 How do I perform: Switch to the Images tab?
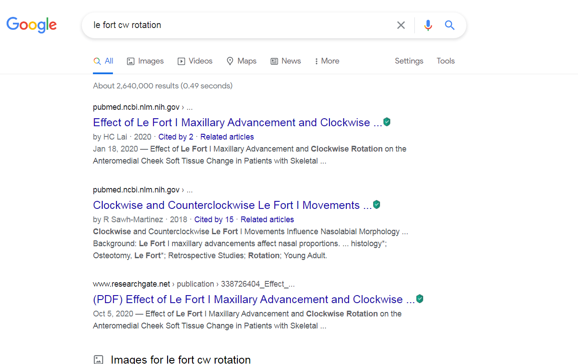145,61
